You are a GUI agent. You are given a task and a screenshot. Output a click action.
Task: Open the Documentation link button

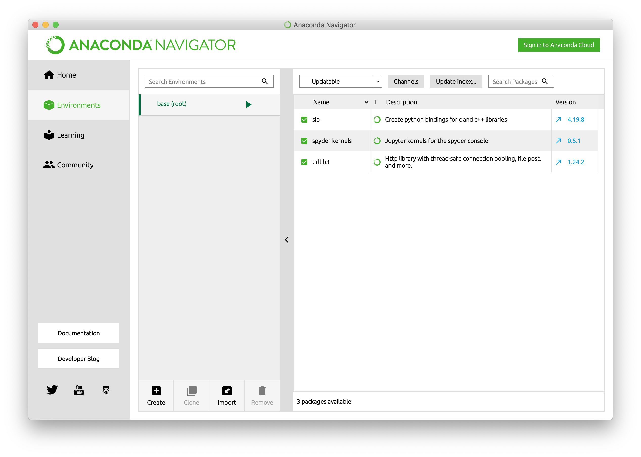coord(79,333)
